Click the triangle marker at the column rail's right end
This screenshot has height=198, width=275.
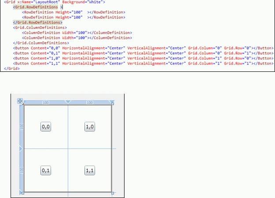[112, 102]
